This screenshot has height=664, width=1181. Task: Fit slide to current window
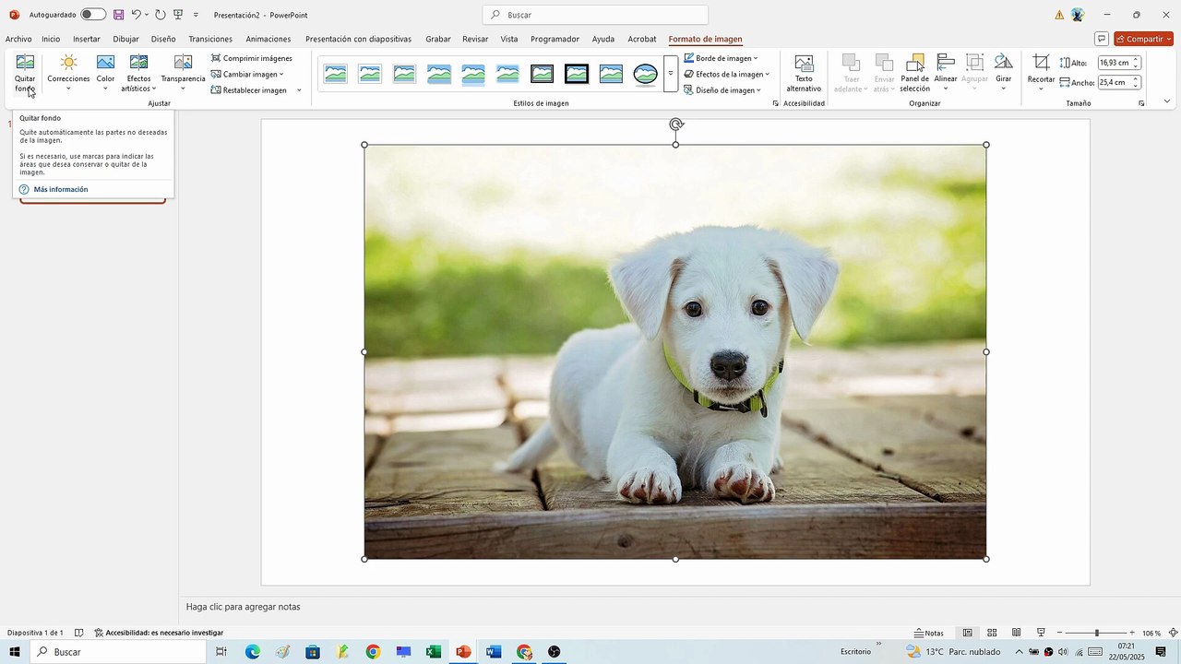click(x=1173, y=633)
